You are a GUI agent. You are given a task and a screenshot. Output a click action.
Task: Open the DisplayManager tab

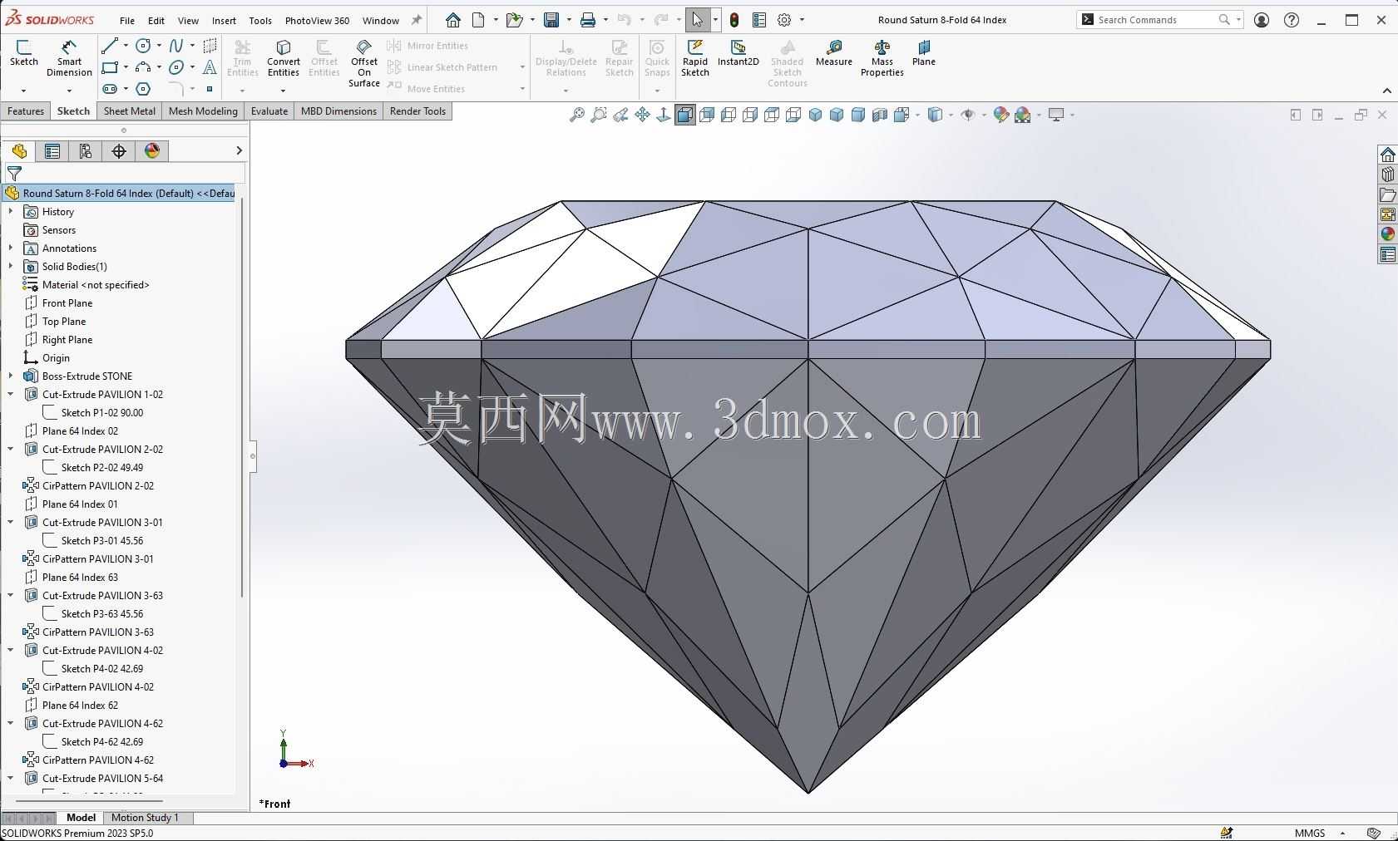(152, 150)
